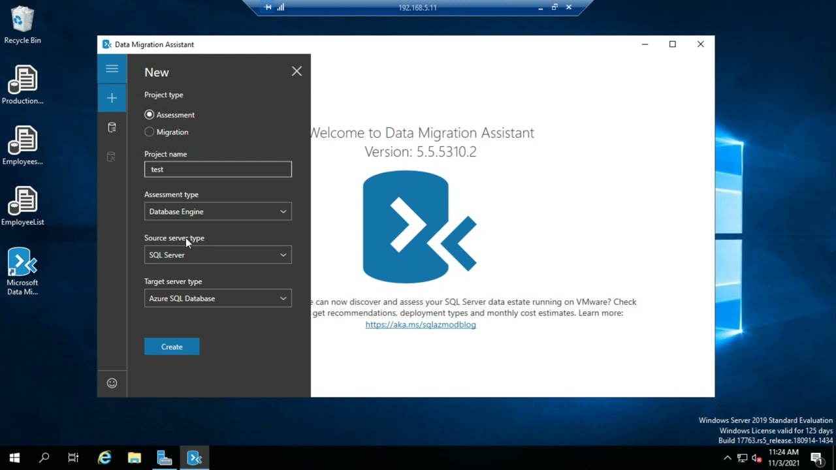The image size is (836, 470).
Task: Restore down the 192.168.5.11 remote session
Action: tap(555, 7)
